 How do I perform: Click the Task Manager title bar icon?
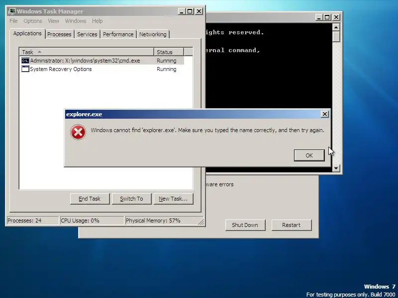tap(12, 11)
